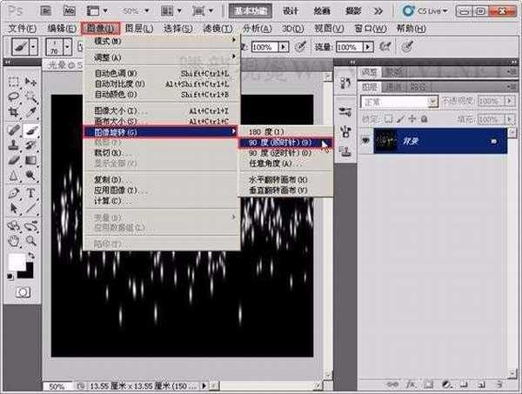Select the Clone Stamp tool
The height and width of the screenshot is (394, 522).
pos(13,144)
